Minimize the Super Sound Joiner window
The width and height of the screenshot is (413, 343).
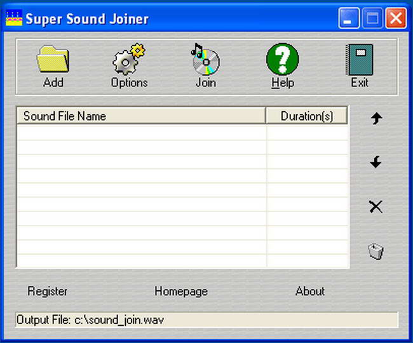349,18
